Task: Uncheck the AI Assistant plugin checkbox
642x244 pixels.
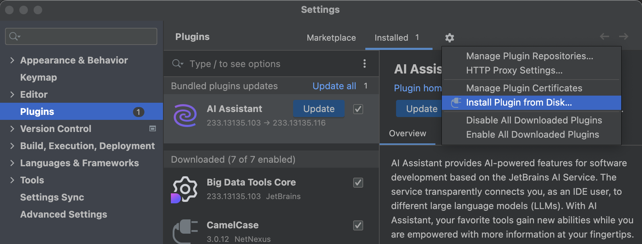Action: pyautogui.click(x=358, y=109)
